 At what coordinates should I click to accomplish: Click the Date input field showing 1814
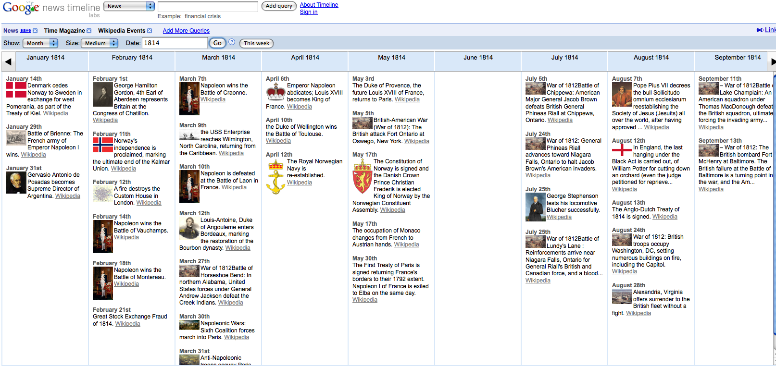click(x=175, y=43)
